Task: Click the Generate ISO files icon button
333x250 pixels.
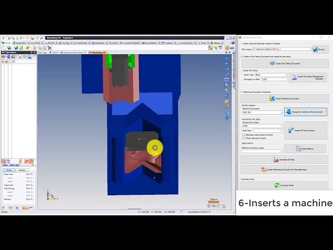Action: click(285, 160)
